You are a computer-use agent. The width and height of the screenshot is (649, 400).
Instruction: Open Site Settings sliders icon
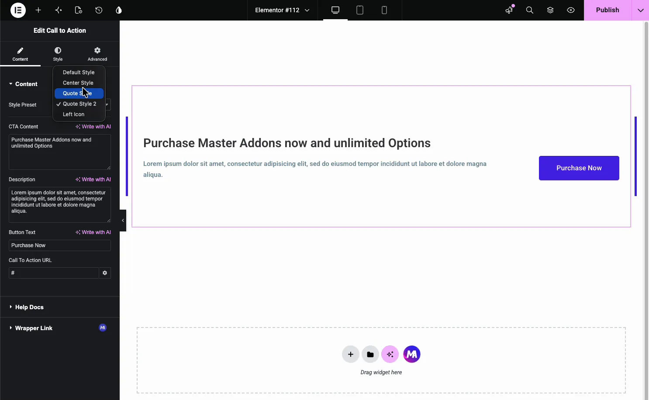[59, 10]
